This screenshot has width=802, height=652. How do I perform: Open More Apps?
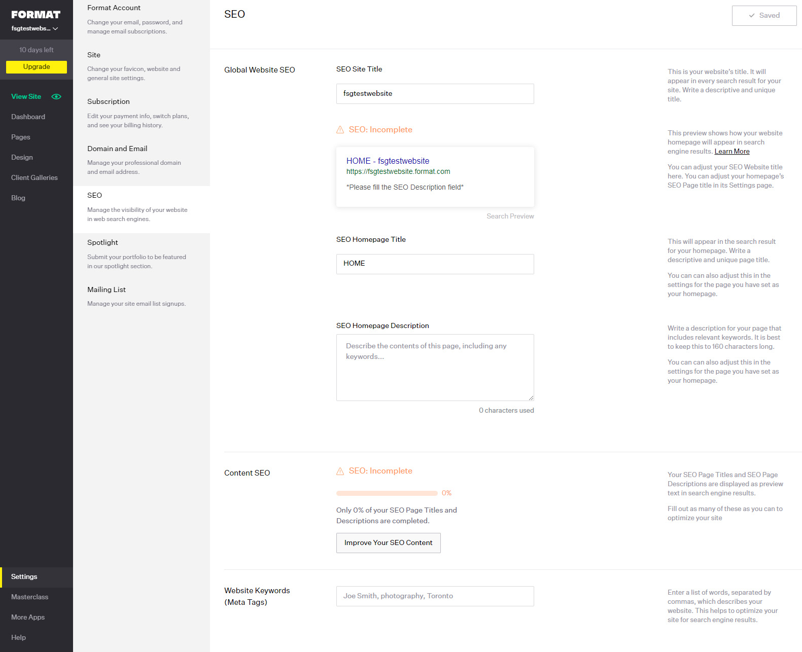coord(28,617)
